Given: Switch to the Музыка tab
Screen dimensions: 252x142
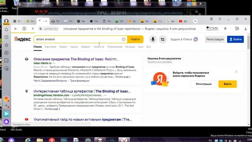Looking at the screenshot, I should tap(130, 47).
